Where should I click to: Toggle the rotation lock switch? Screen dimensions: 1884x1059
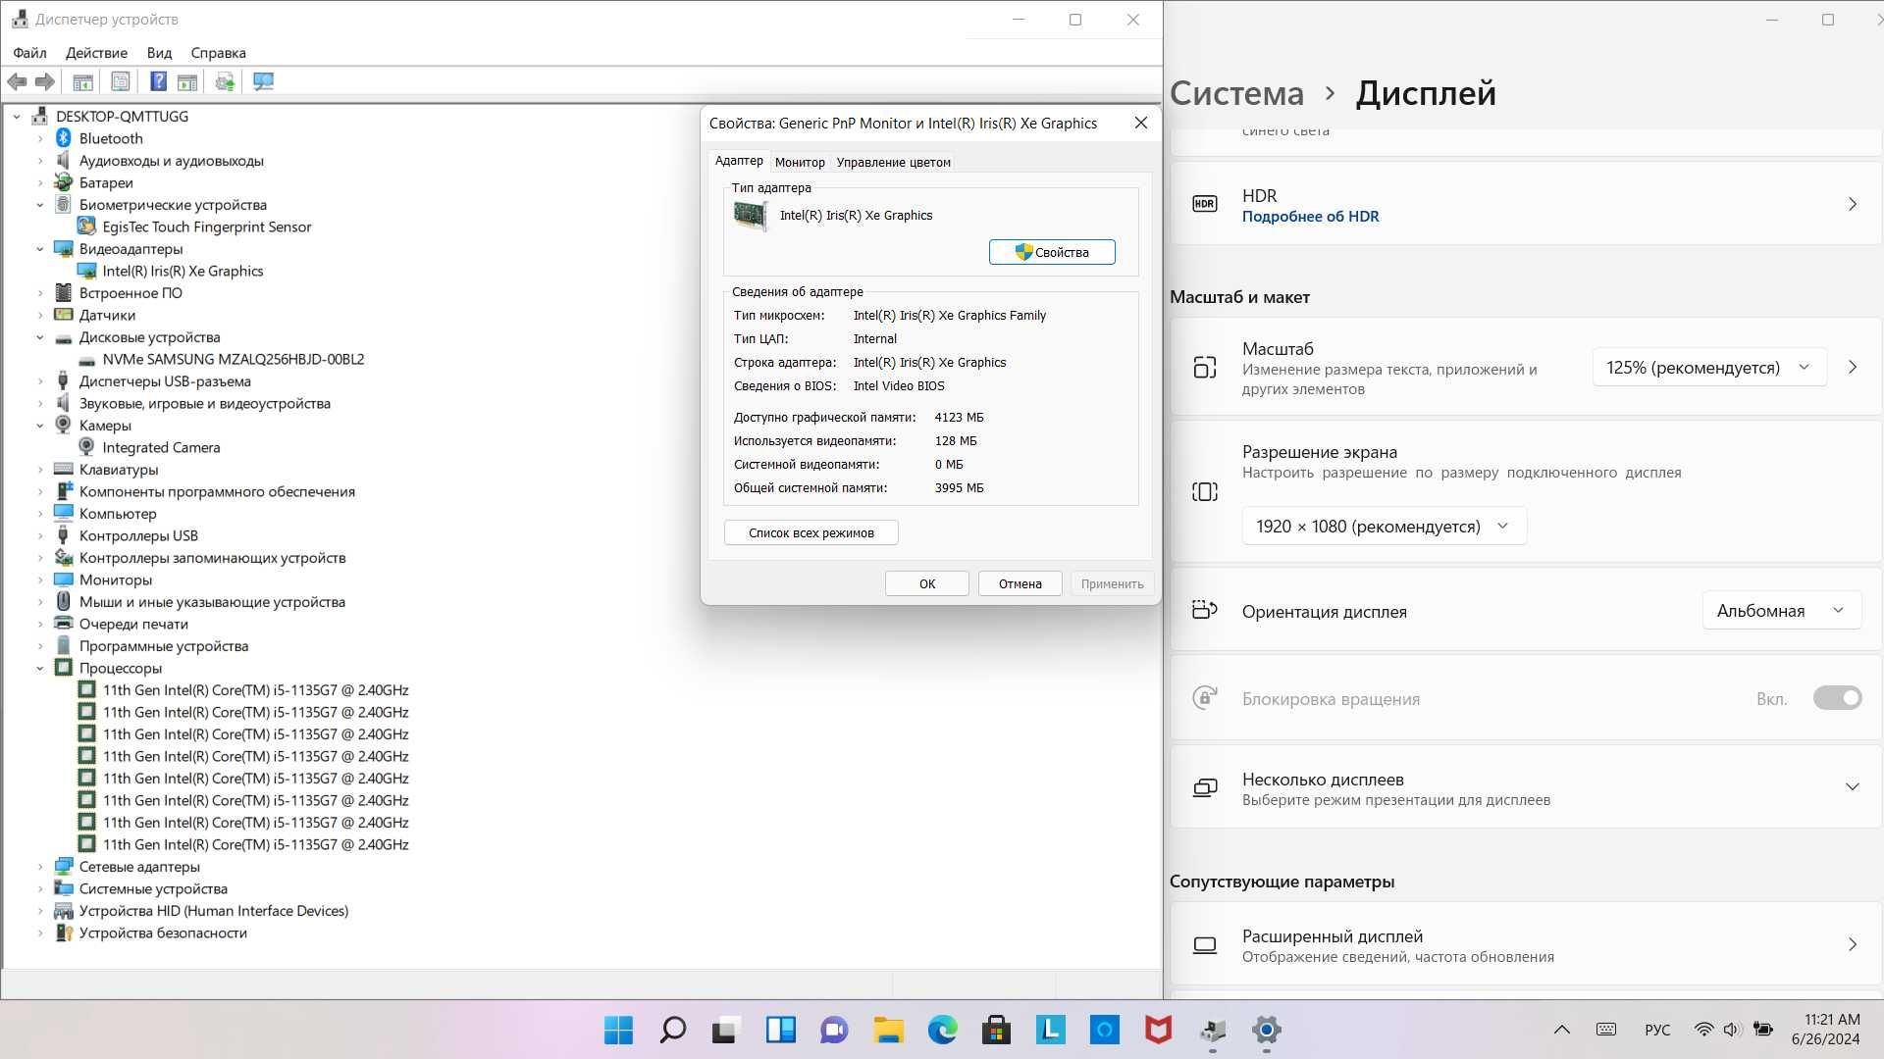pos(1837,698)
